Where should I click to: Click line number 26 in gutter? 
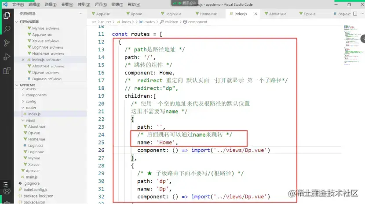(x=101, y=150)
